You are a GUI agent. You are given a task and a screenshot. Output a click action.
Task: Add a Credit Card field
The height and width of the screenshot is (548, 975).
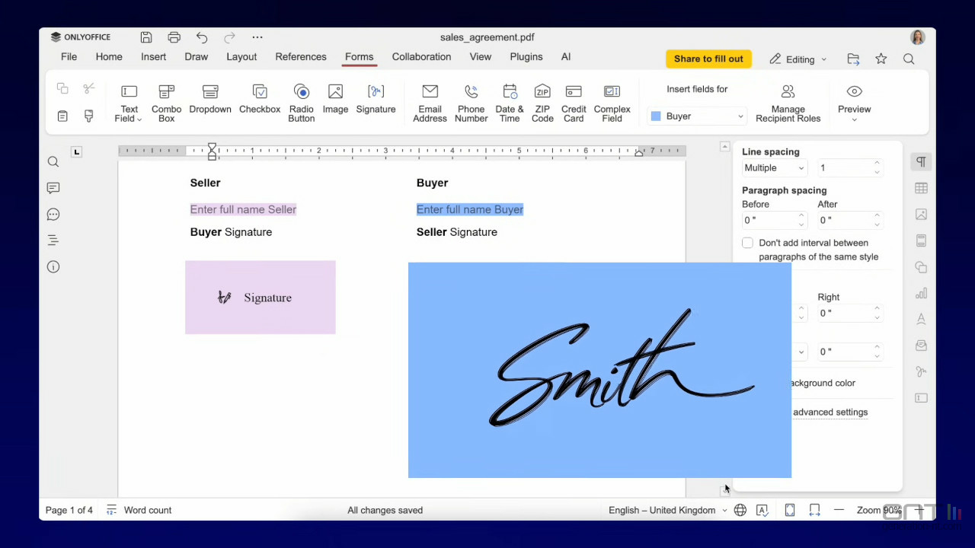point(574,101)
